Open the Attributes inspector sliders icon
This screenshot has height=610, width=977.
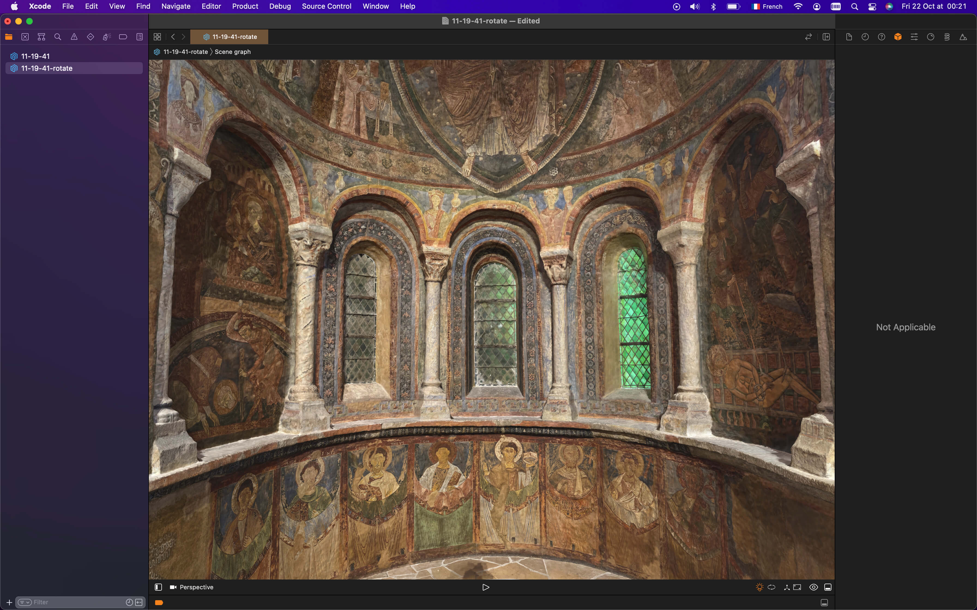(914, 37)
